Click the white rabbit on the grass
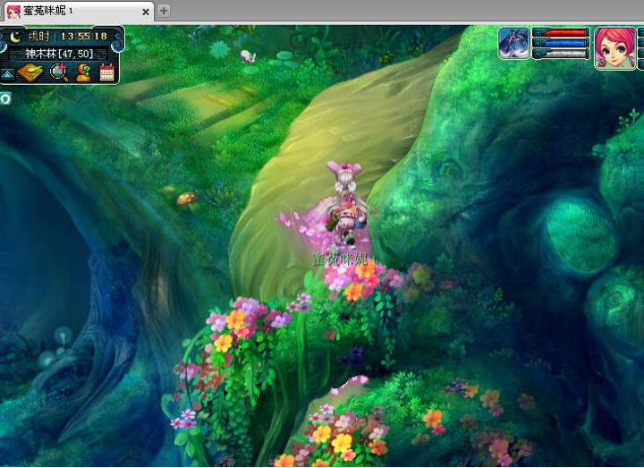This screenshot has width=644, height=468. (248, 56)
